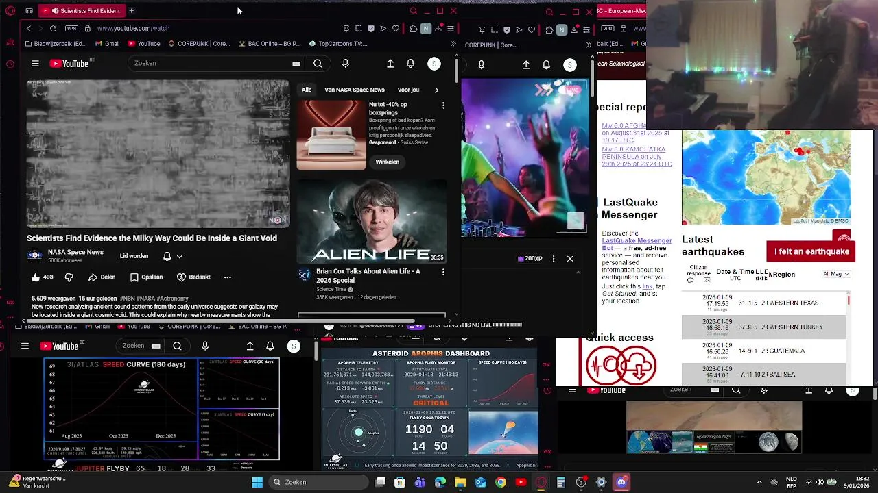Expand bookmarks overflow chevron after TopCartoons.TV
Image resolution: width=878 pixels, height=493 pixels.
pos(453,44)
